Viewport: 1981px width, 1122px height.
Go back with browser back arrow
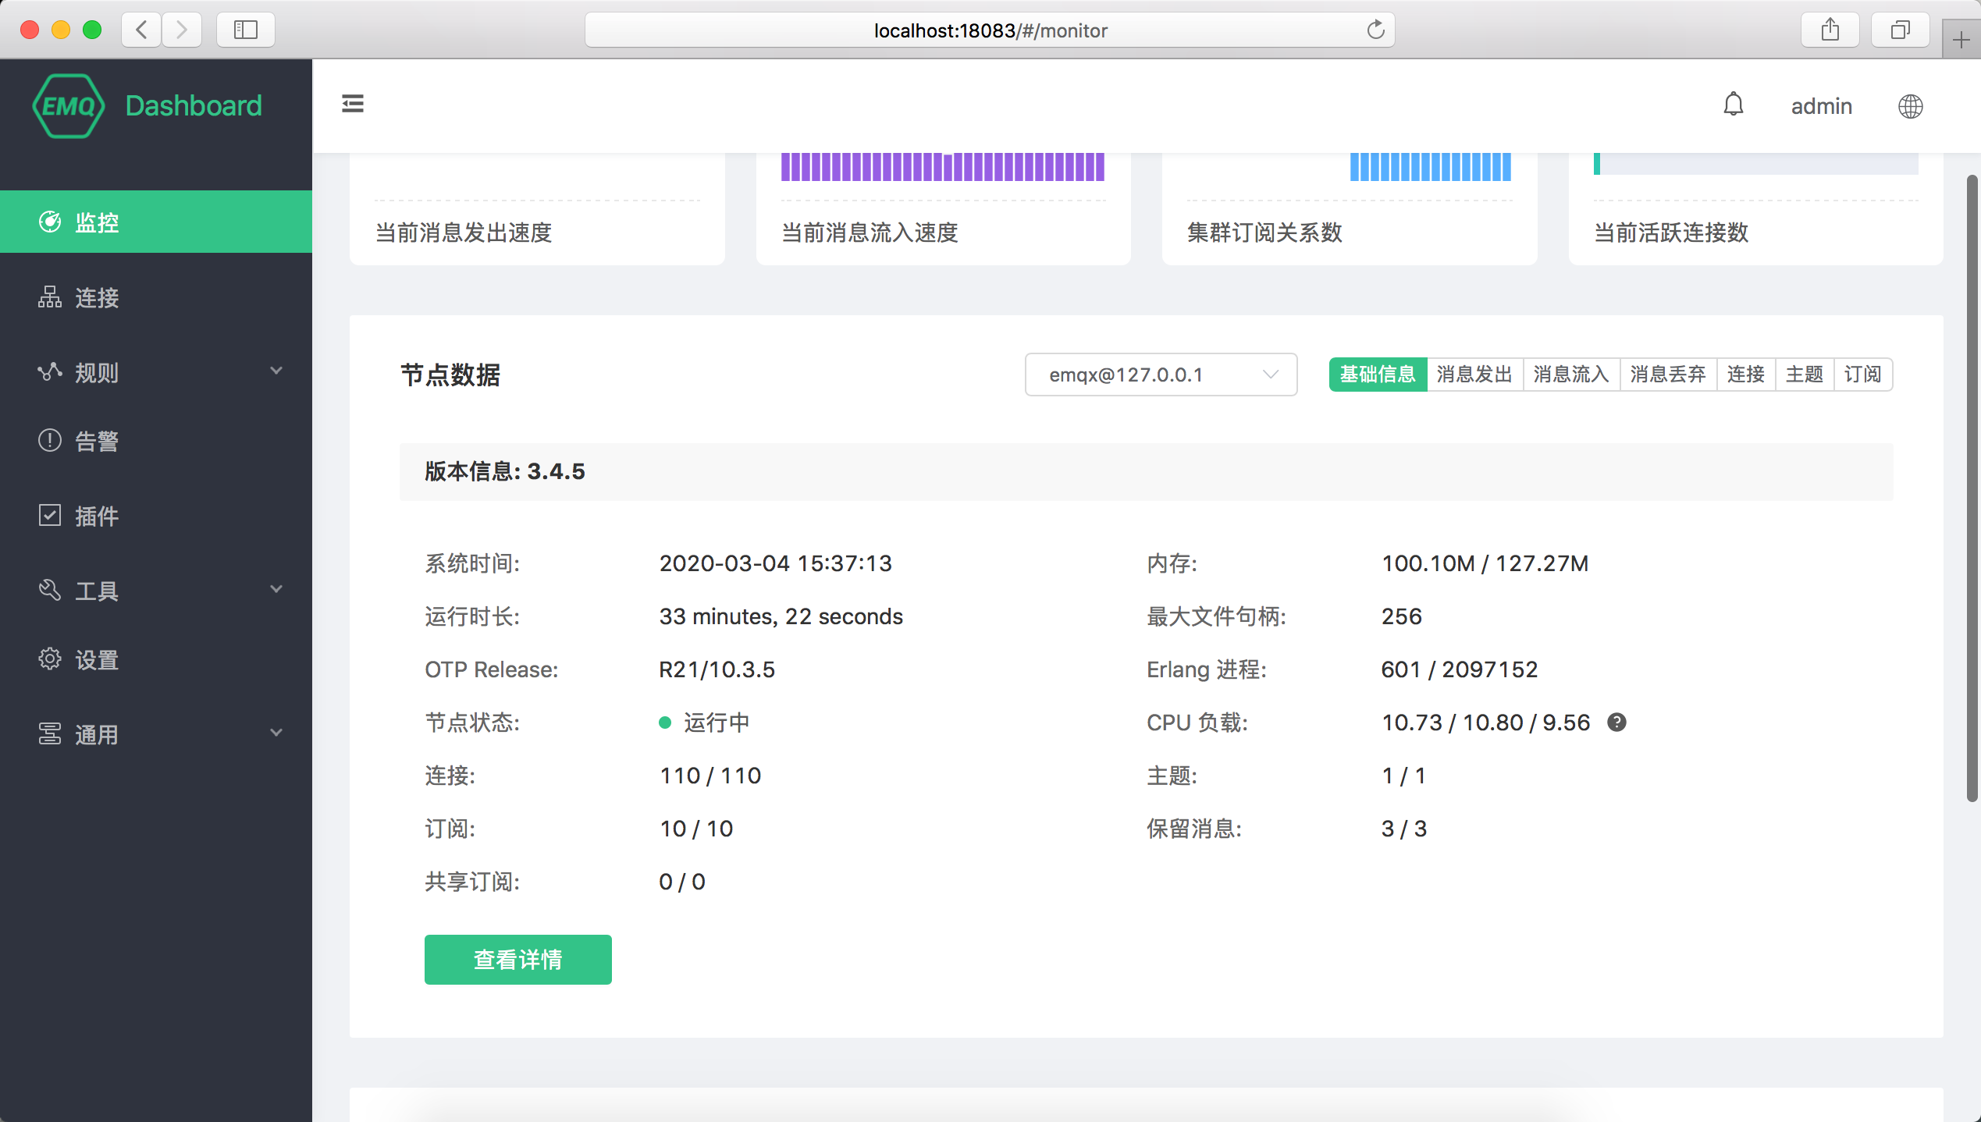pos(142,30)
